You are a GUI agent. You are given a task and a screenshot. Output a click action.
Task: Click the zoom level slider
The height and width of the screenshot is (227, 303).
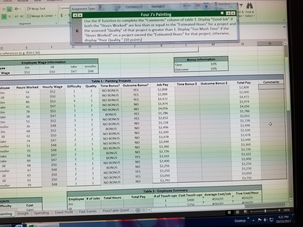click(265, 211)
